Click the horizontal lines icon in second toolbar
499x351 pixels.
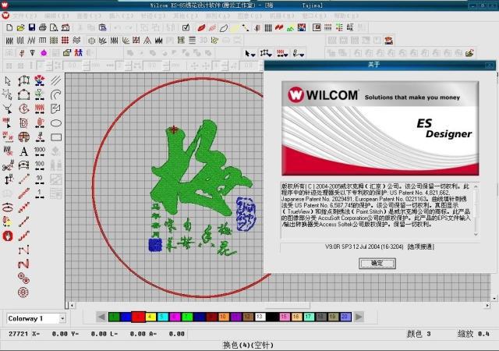click(193, 40)
